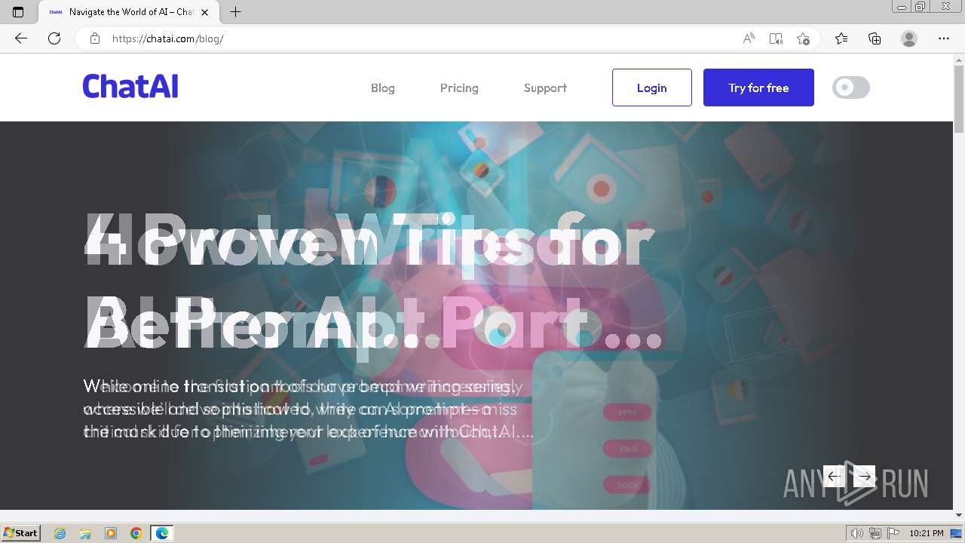Screen dimensions: 965x543
Task: Click the network tray icon
Action: pyautogui.click(x=875, y=533)
